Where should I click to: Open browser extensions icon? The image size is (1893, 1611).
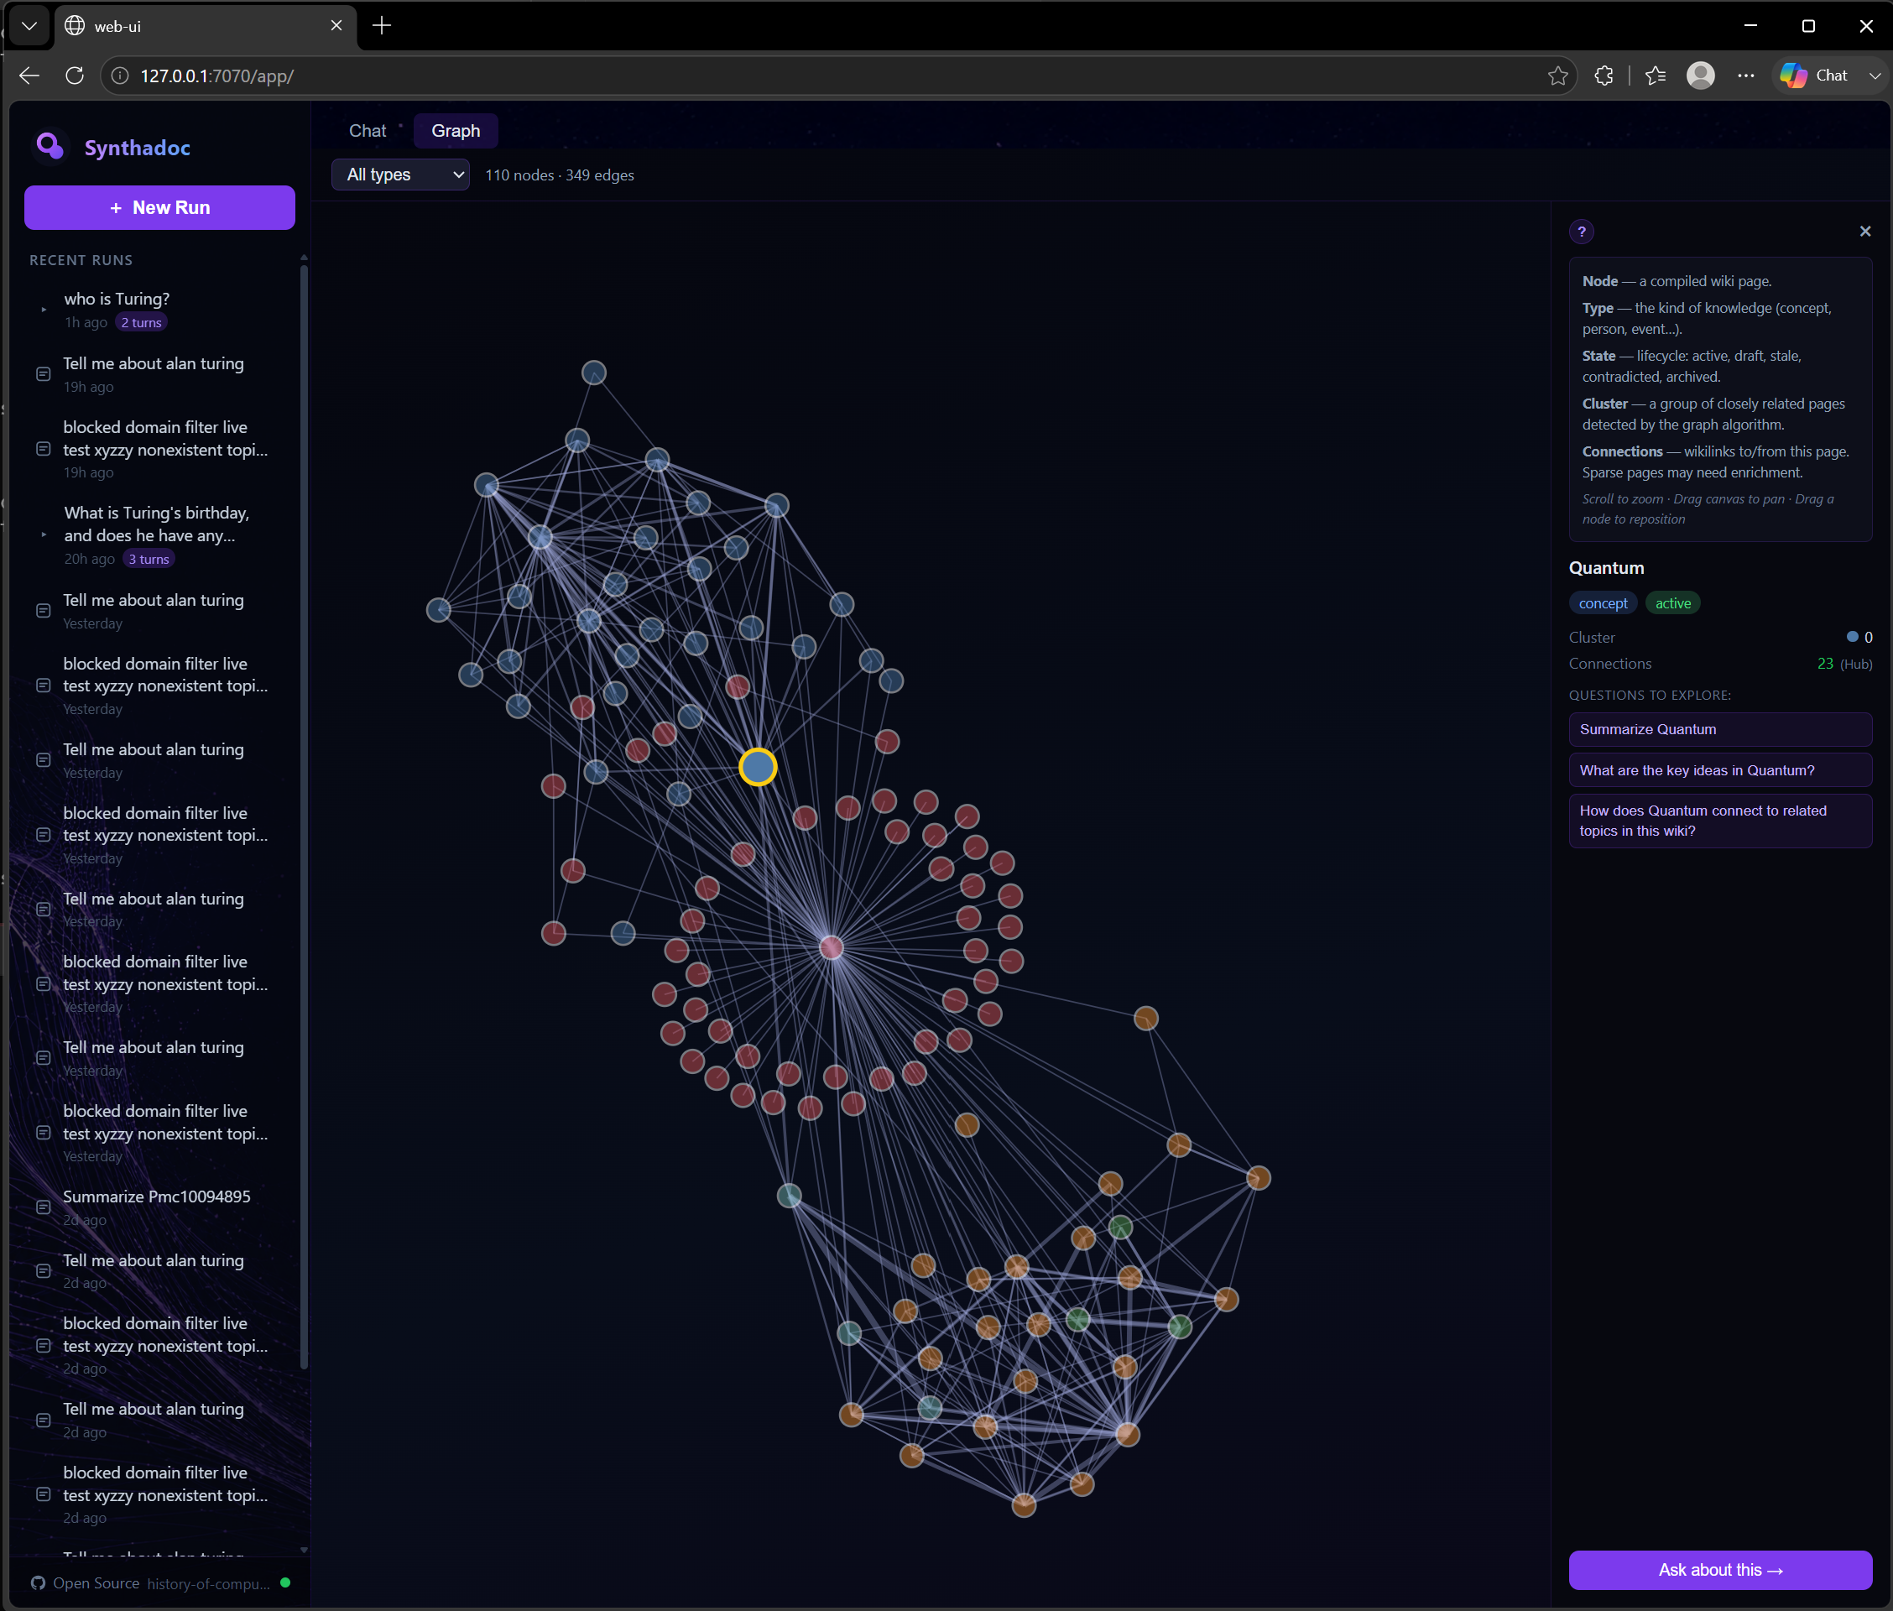tap(1604, 76)
